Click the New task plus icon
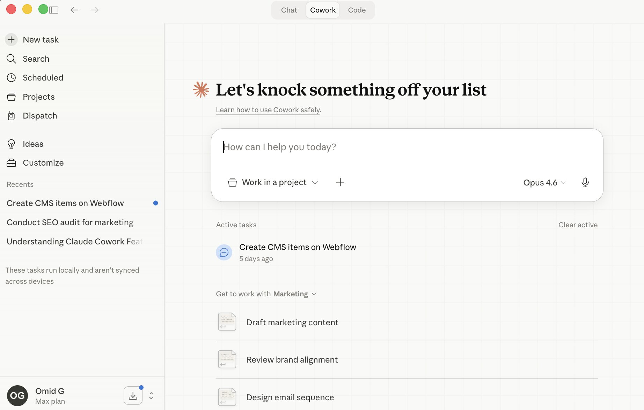Image resolution: width=644 pixels, height=410 pixels. (11, 40)
